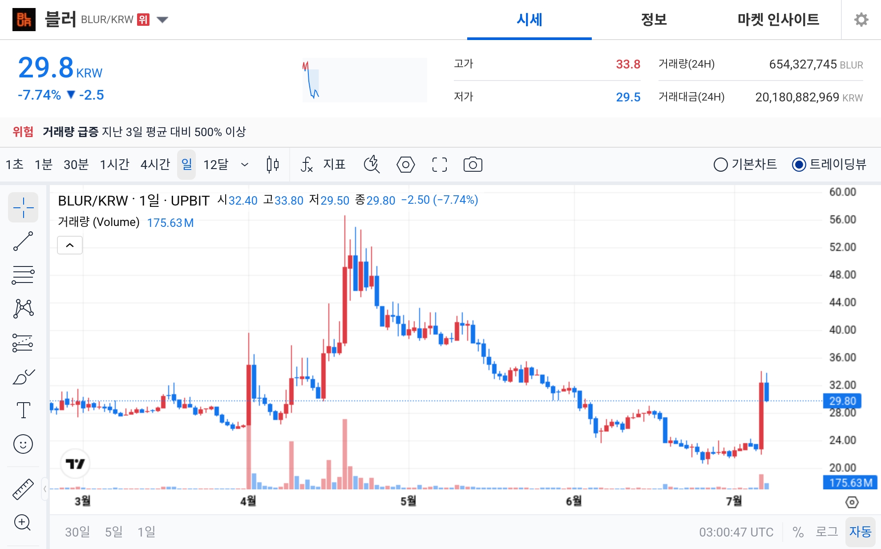Open the emoji sticker tool
881x549 pixels.
pyautogui.click(x=23, y=444)
